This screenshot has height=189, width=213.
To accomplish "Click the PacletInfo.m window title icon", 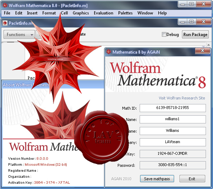I will pos(5,23).
